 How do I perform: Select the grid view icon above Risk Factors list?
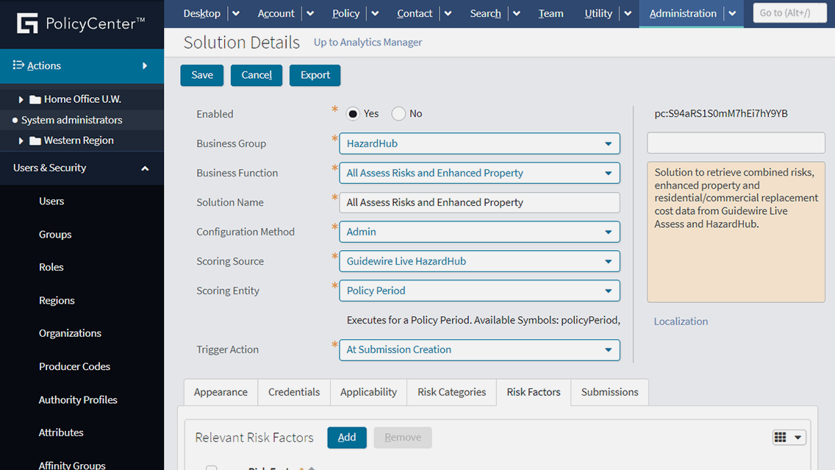click(781, 437)
